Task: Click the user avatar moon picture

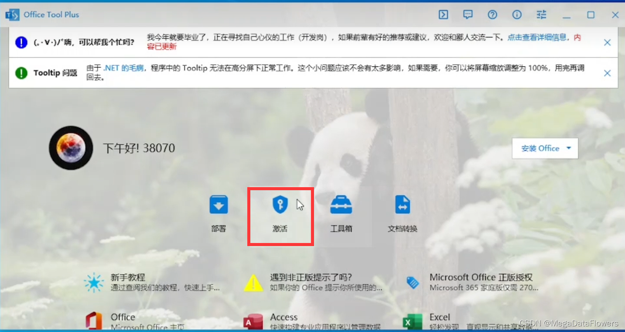Action: click(x=71, y=148)
